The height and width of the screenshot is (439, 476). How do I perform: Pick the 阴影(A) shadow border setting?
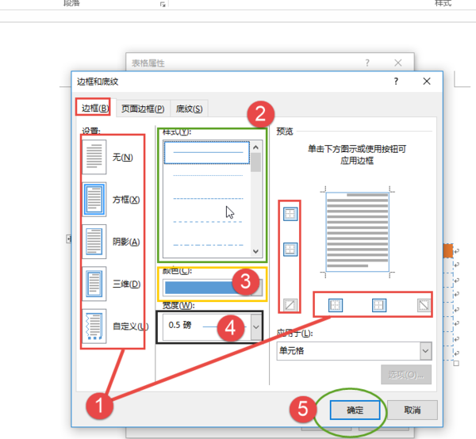[94, 242]
